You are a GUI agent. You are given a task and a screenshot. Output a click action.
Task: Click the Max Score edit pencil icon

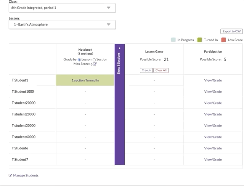pos(95,64)
